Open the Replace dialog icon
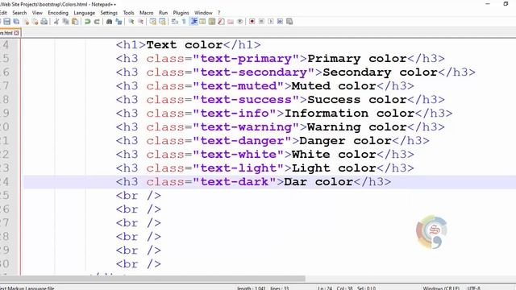The height and width of the screenshot is (290, 516). [x=119, y=22]
